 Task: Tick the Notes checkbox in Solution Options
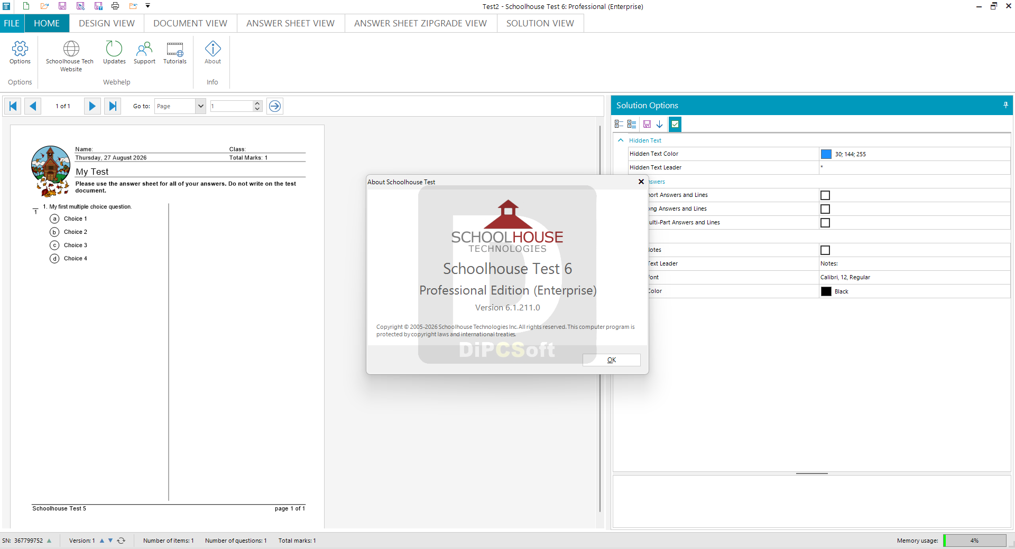pyautogui.click(x=825, y=250)
